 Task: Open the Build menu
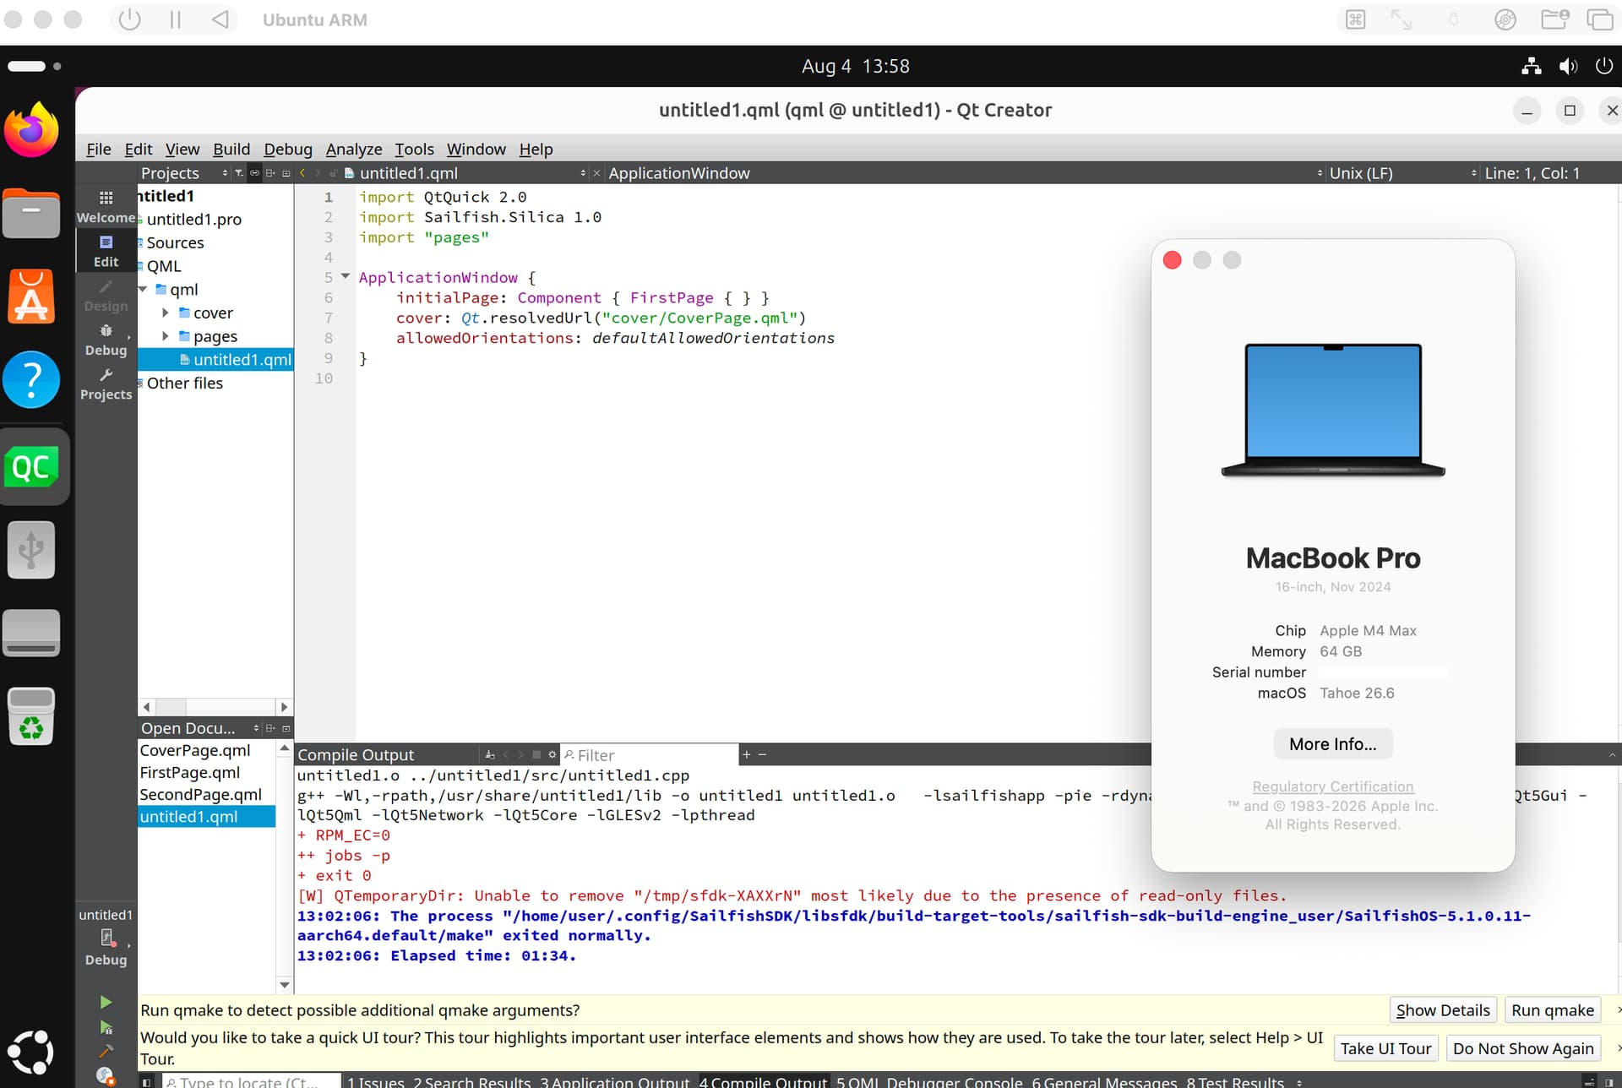click(231, 149)
